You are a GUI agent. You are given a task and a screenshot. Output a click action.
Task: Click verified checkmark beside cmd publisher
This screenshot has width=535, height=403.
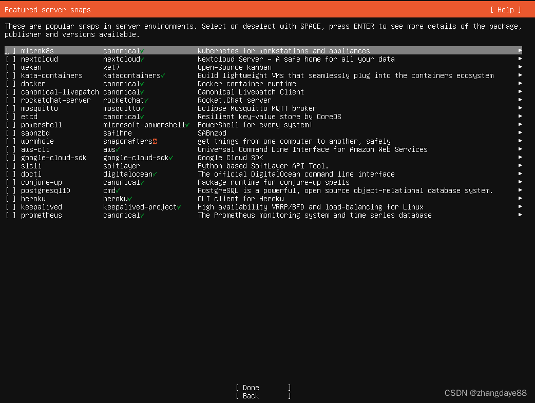[118, 190]
